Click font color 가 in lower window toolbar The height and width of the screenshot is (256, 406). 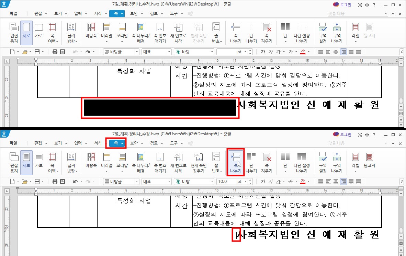[303, 182]
